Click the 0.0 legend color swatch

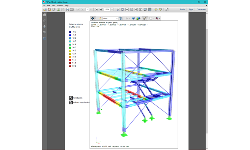click(70, 32)
